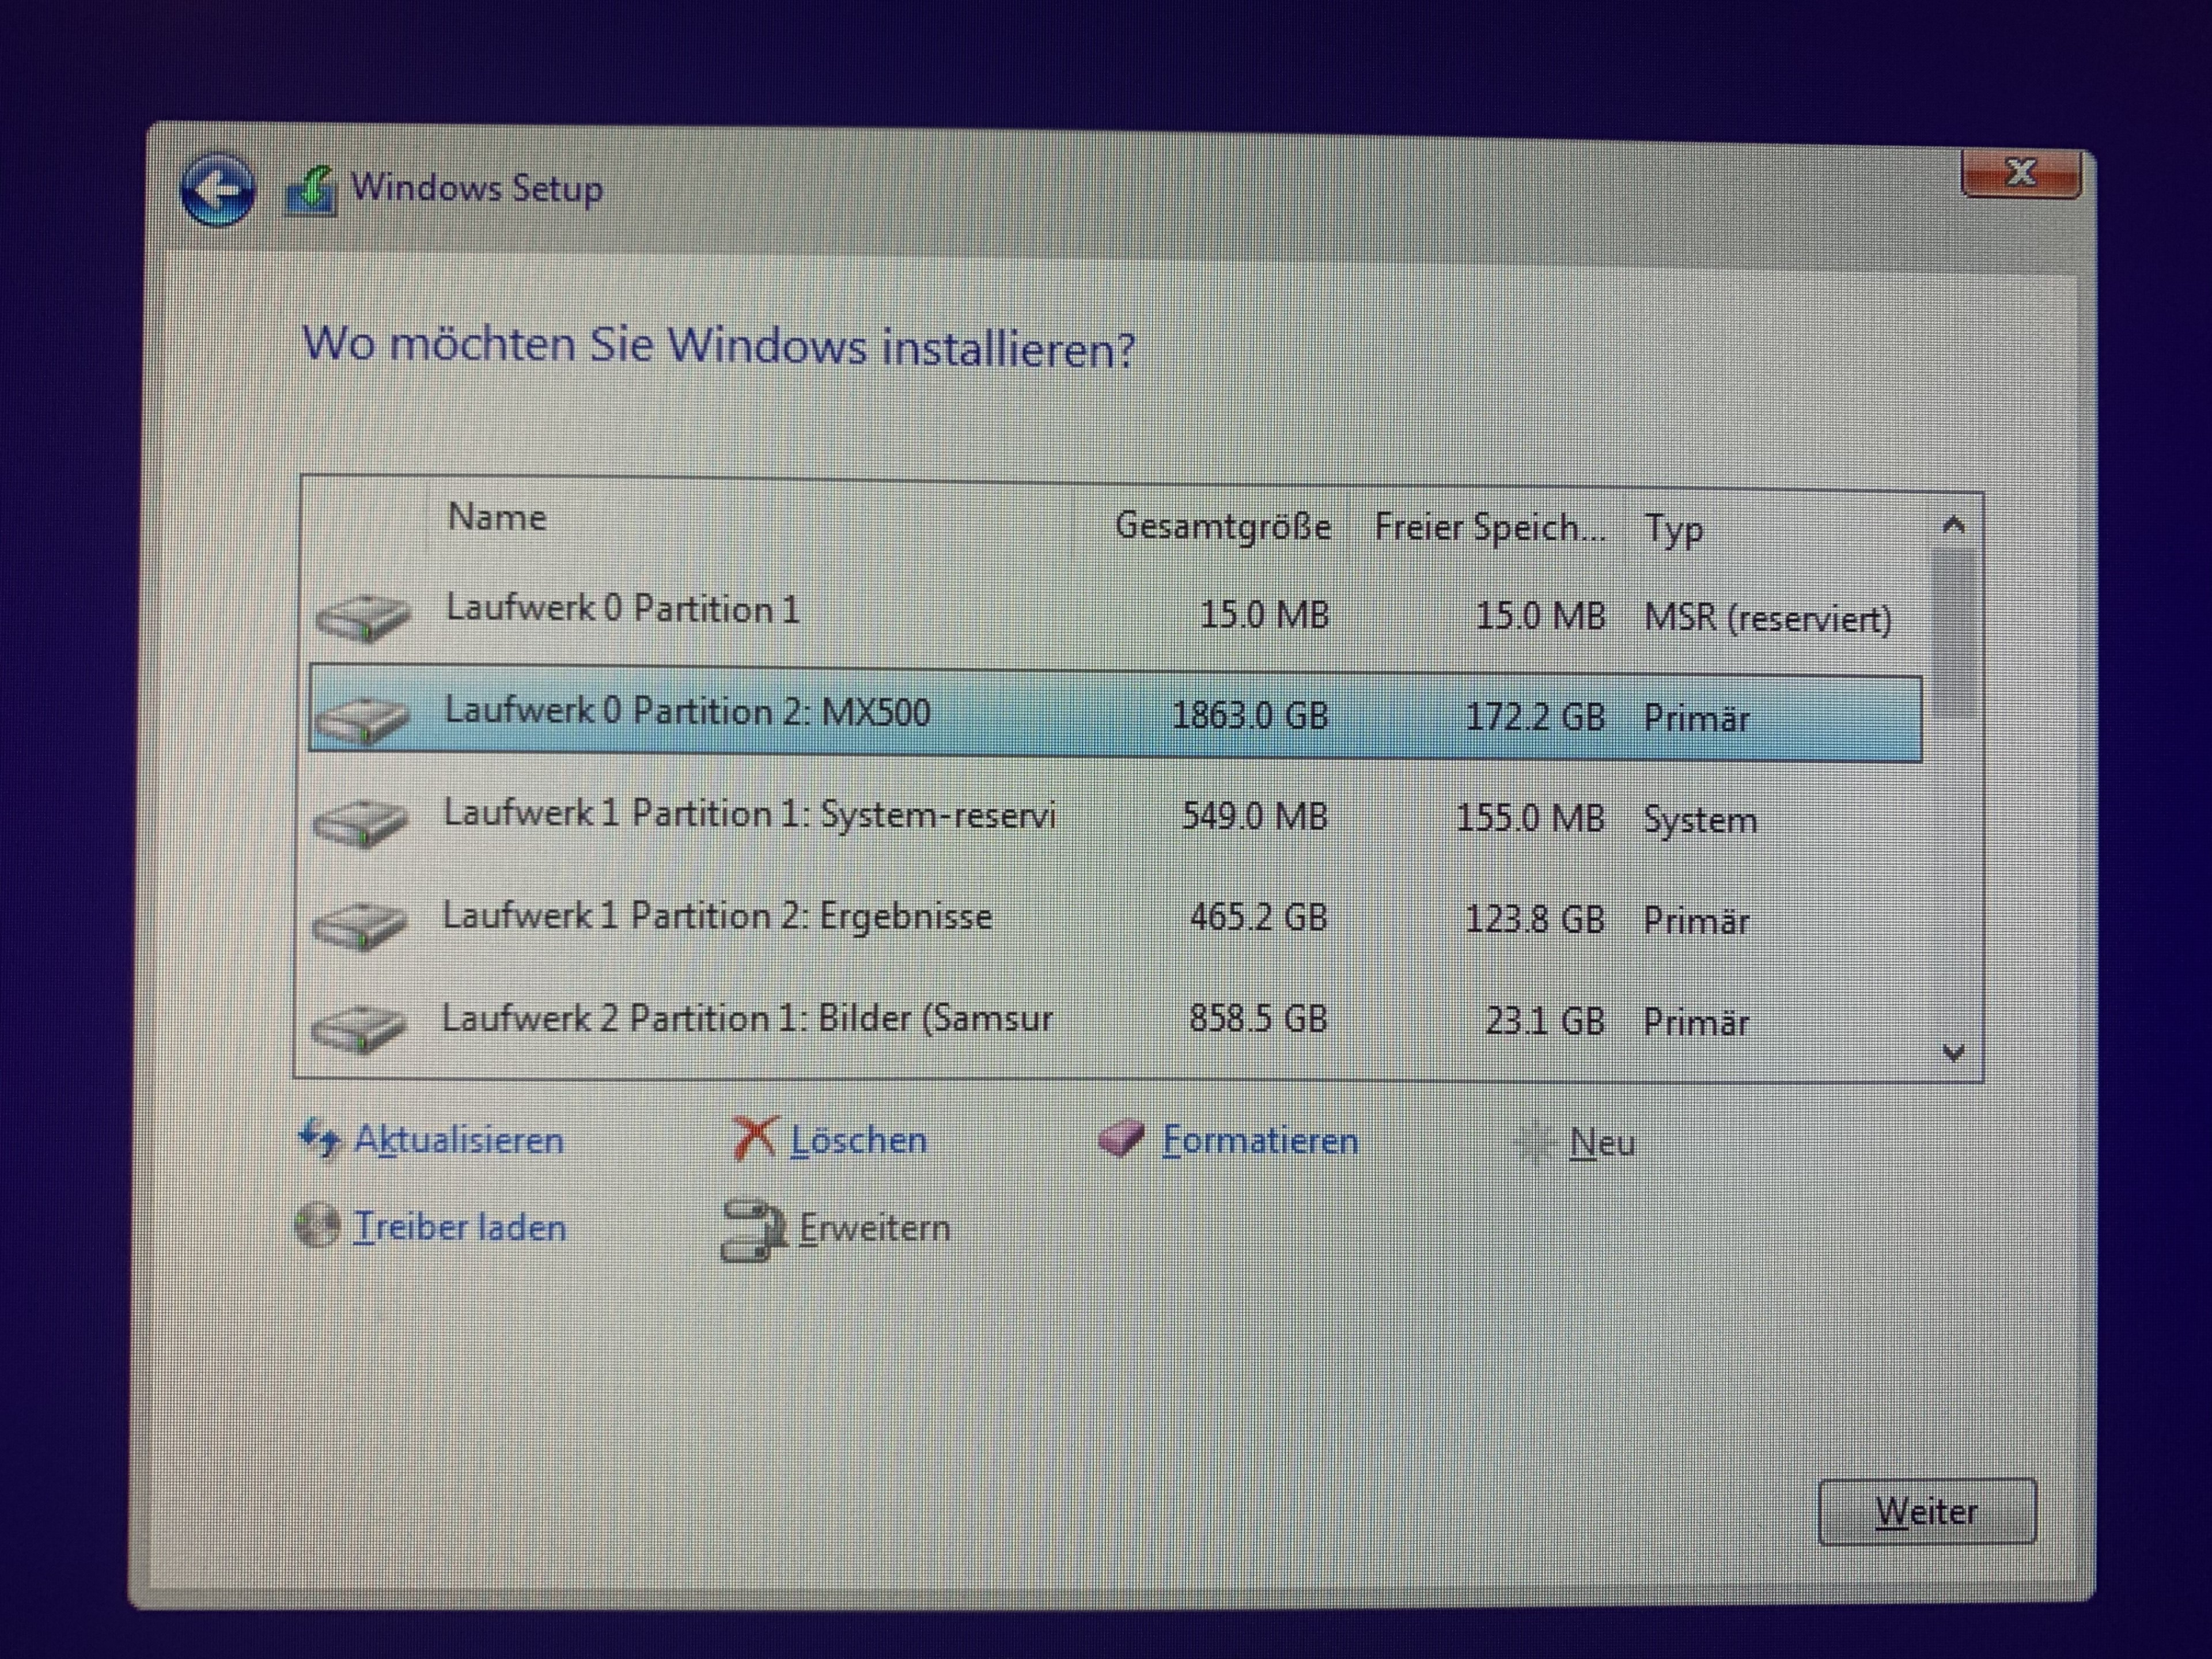Image resolution: width=2212 pixels, height=1659 pixels.
Task: Click the Neu star icon
Action: (1535, 1143)
